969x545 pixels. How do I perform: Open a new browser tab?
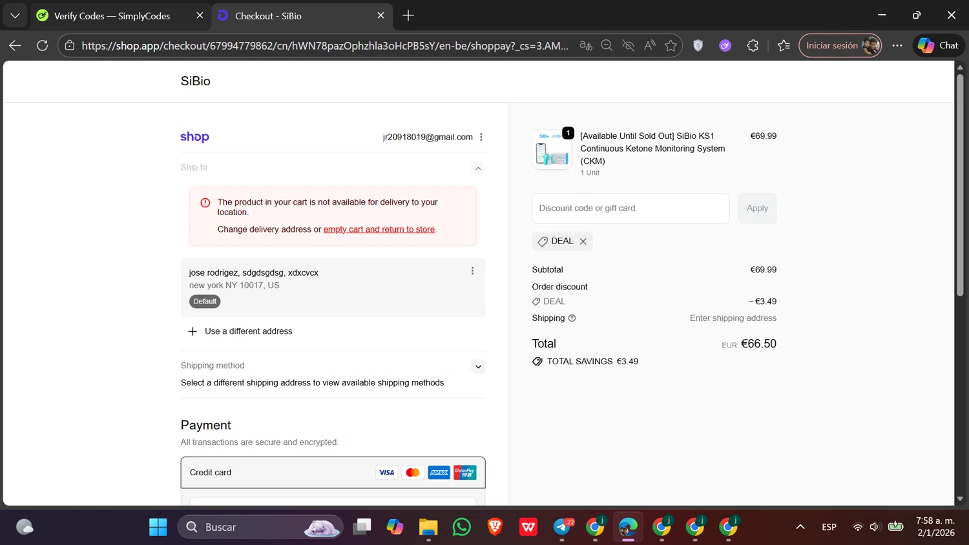[x=408, y=15]
